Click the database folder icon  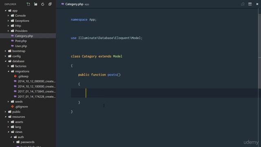click(x=10, y=61)
